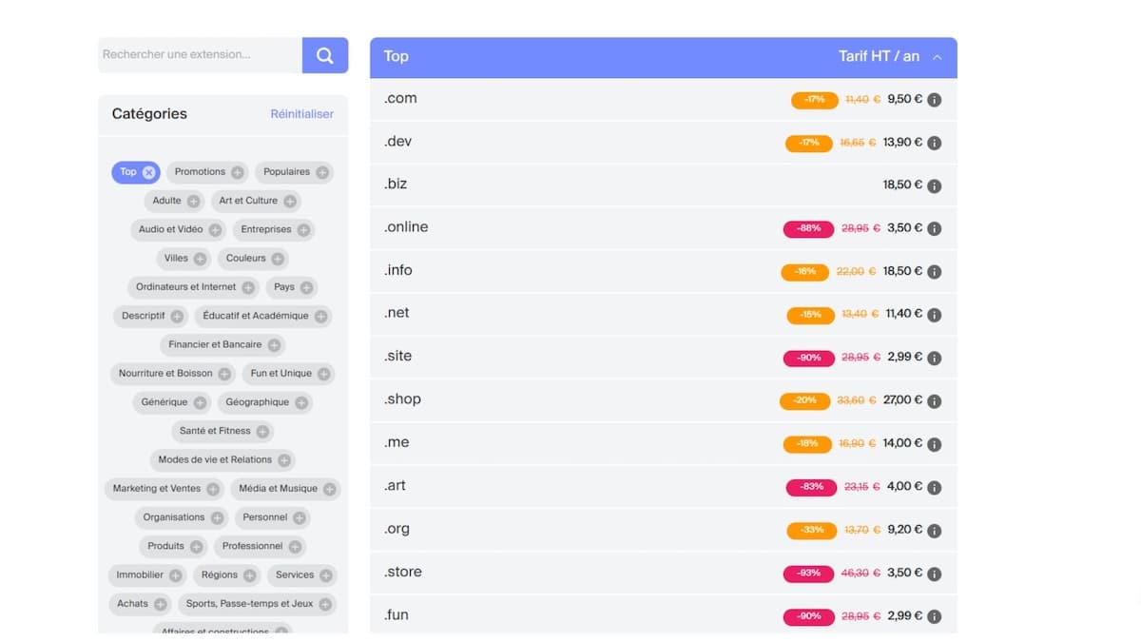This screenshot has width=1141, height=642.
Task: Click the Top table header label
Action: point(396,56)
